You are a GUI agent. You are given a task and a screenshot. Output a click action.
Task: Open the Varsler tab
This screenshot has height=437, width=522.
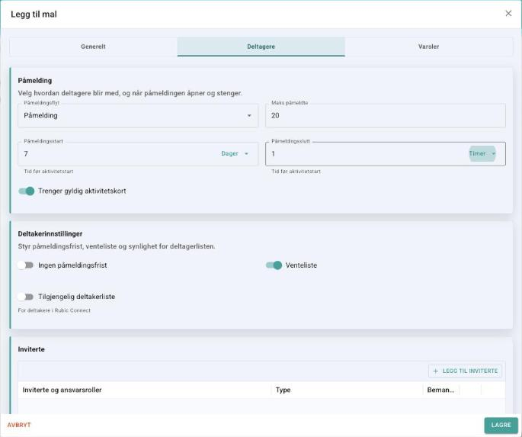click(429, 47)
